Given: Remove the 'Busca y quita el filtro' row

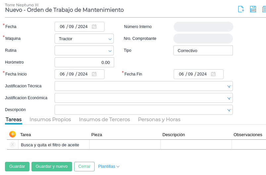Looking at the screenshot, I should click(13, 145).
